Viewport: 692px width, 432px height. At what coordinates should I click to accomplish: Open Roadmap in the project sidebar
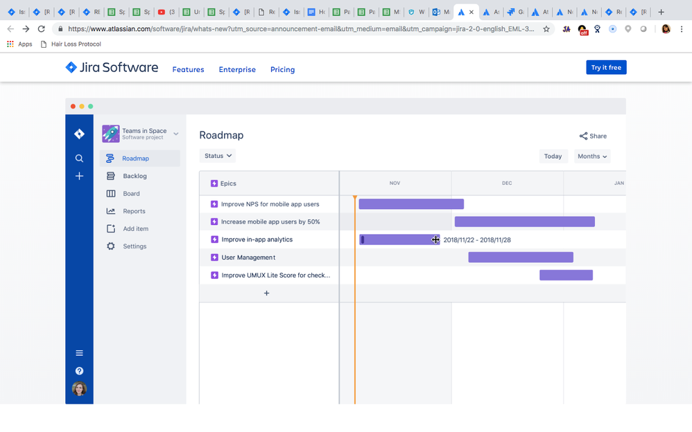click(140, 159)
